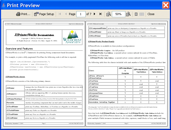171x130 pixels.
Task: Go to previous page arrow
Action: pos(66,14)
